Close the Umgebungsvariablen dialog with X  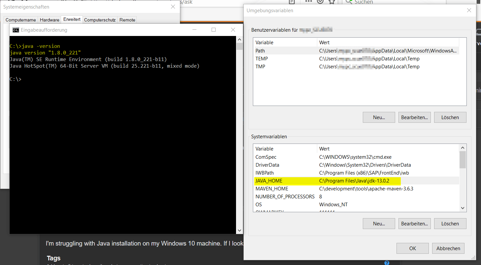point(469,10)
